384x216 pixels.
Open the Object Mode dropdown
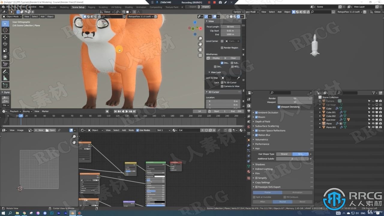13,16
